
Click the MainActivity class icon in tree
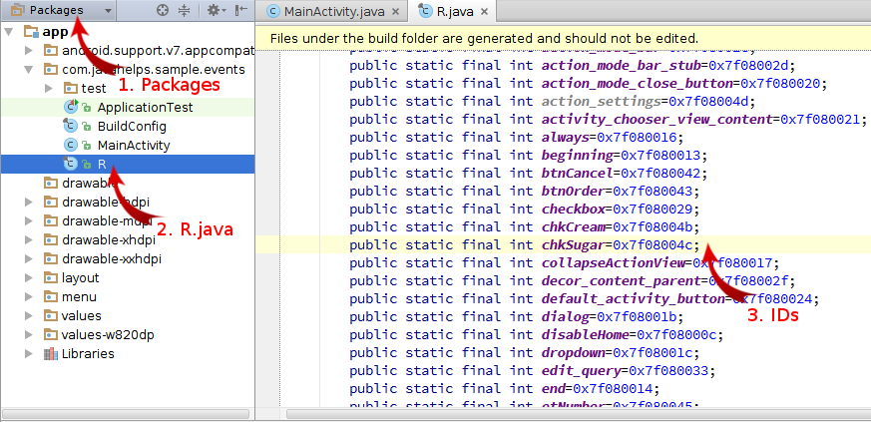[71, 146]
